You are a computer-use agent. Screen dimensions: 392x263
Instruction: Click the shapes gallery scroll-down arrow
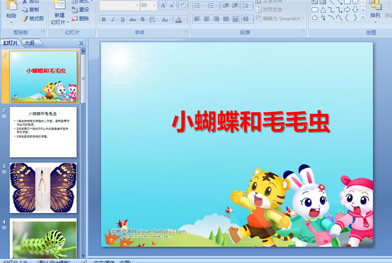pyautogui.click(x=363, y=10)
